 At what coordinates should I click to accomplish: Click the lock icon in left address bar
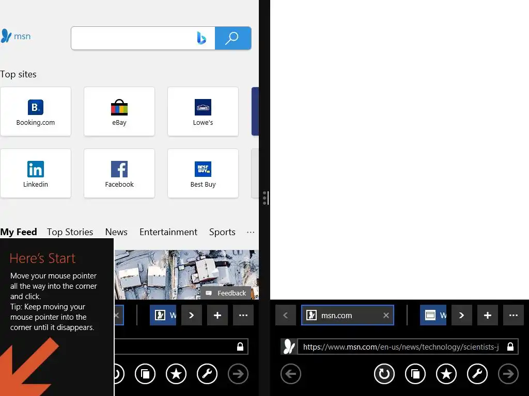[240, 346]
